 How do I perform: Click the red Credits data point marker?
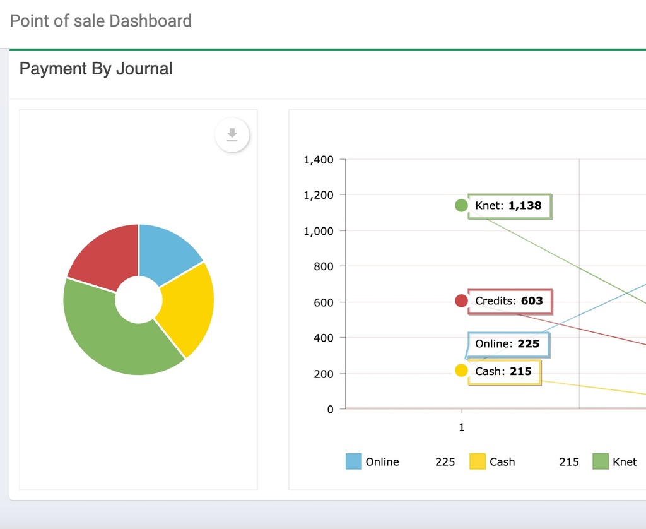click(461, 301)
